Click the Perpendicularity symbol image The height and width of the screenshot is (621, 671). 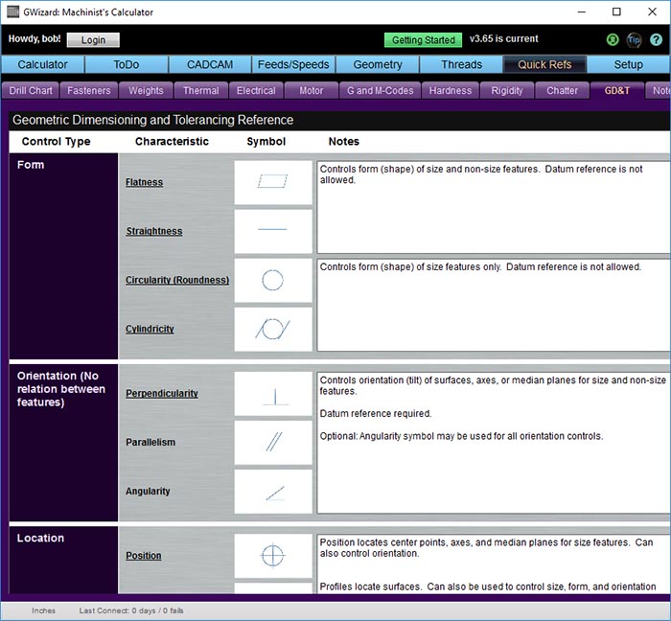pyautogui.click(x=273, y=394)
